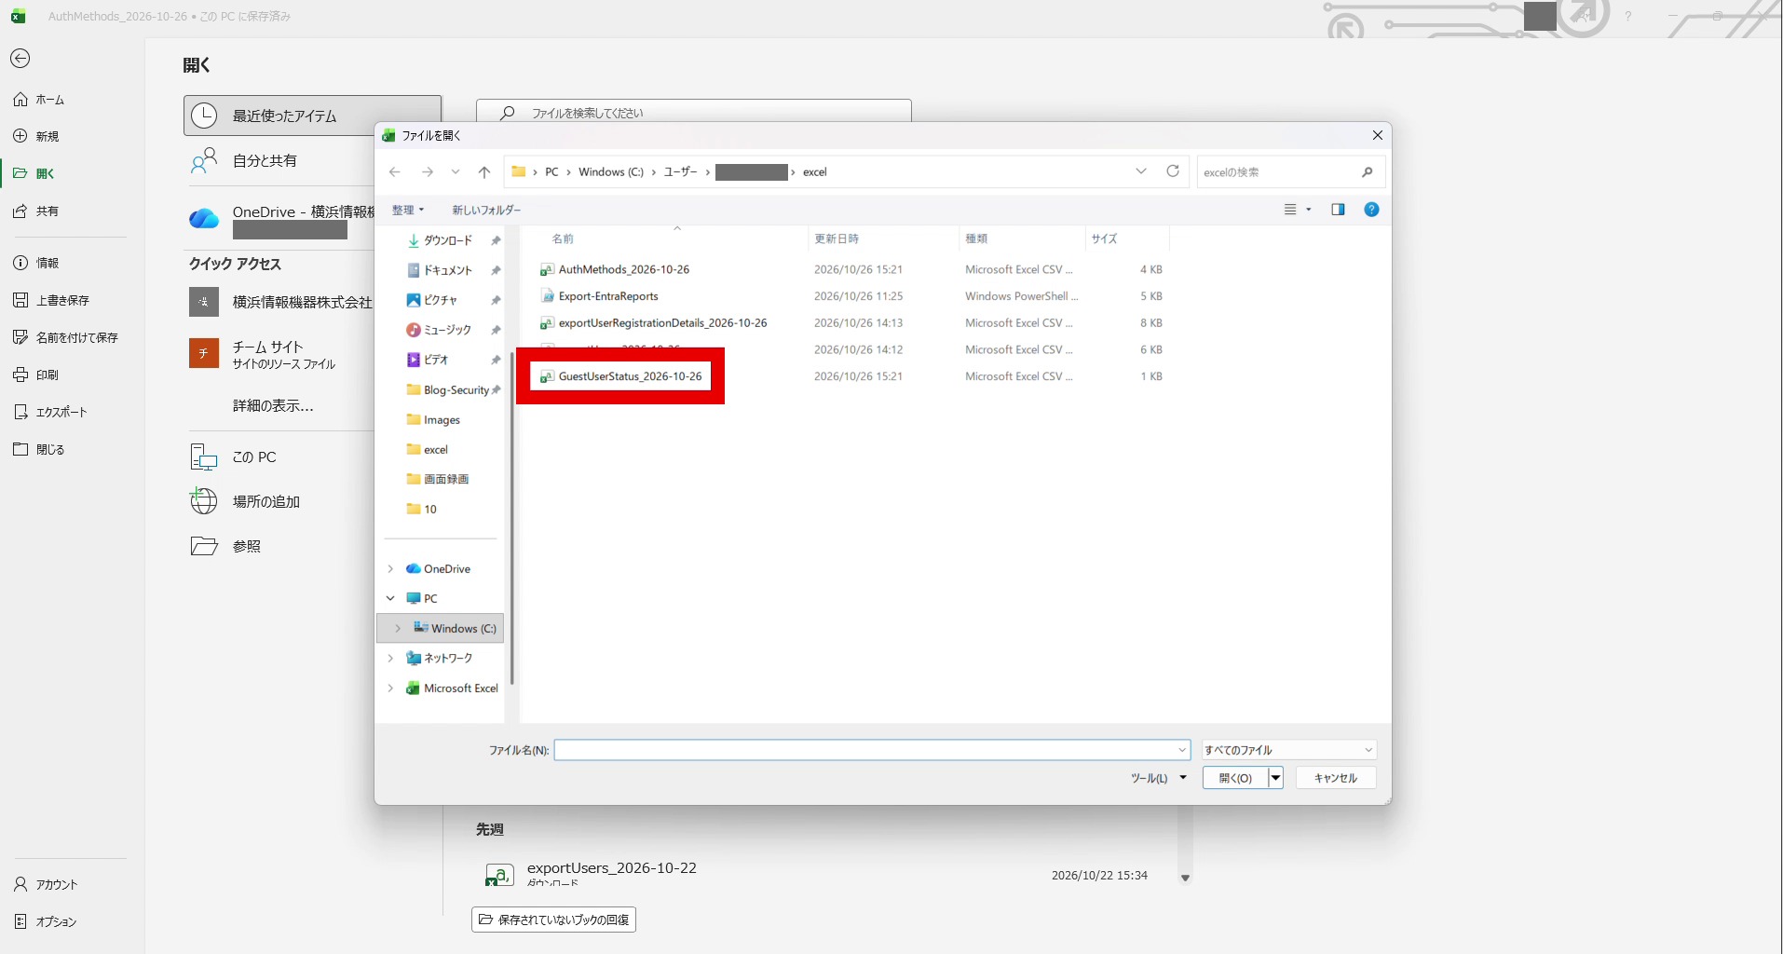
Task: Open the すべてのファイル file type dropdown
Action: pos(1289,750)
